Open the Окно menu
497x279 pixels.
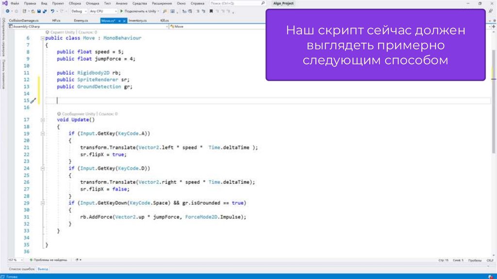(182, 3)
